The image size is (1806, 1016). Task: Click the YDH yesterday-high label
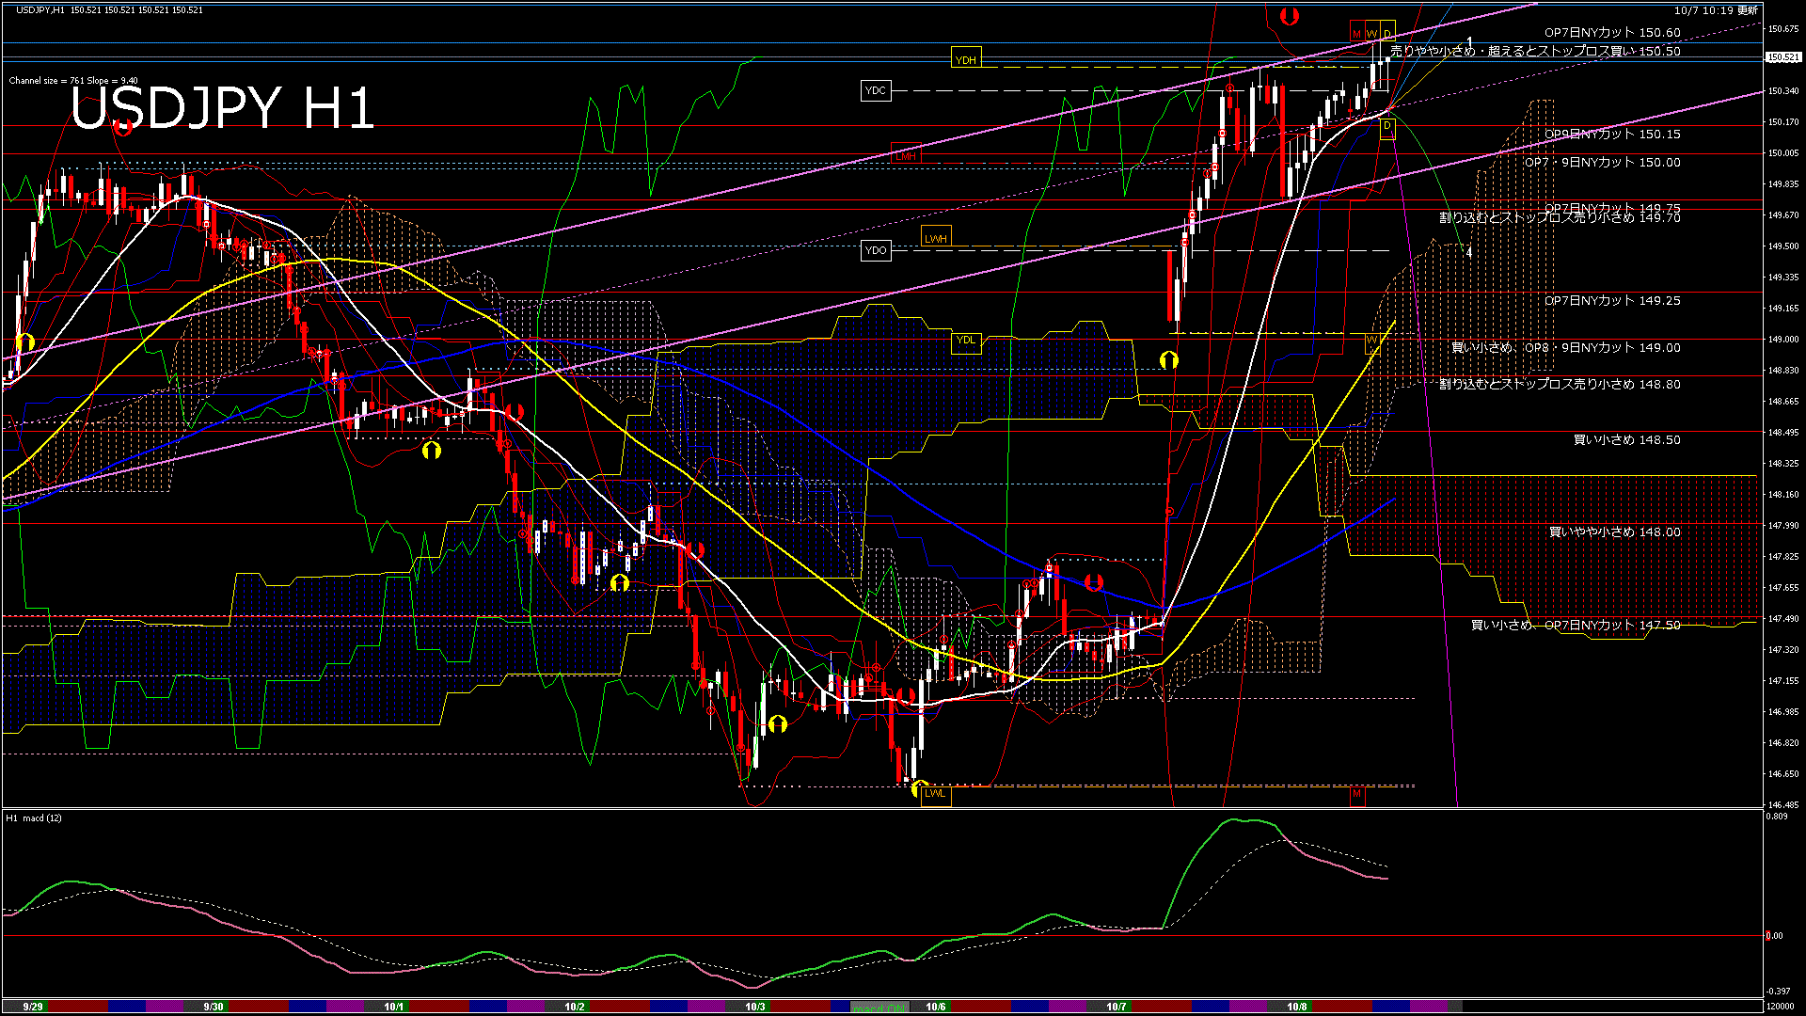(x=965, y=60)
